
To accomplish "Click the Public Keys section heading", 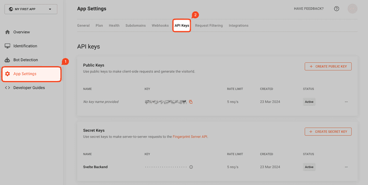I will (x=94, y=65).
